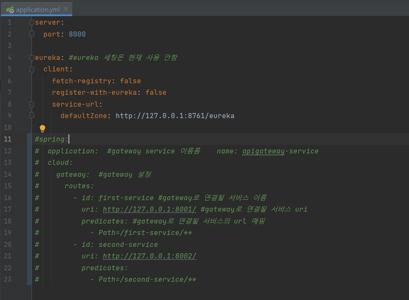Click the fold marker beside port on line 2

pyautogui.click(x=31, y=34)
